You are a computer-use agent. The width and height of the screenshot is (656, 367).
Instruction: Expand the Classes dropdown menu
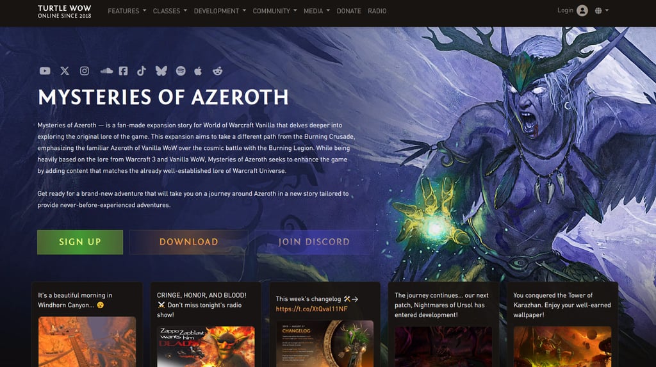pos(170,11)
